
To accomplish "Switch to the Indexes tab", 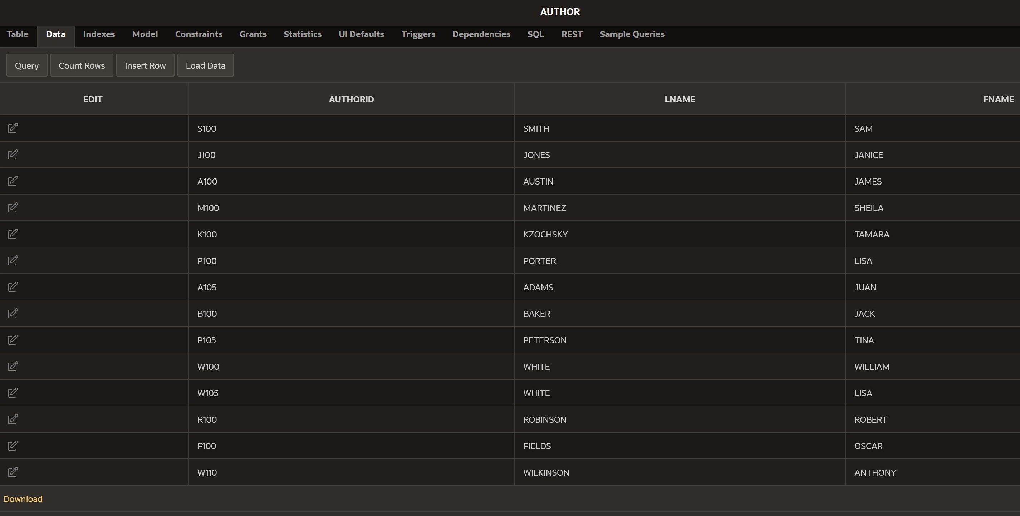I will point(99,34).
